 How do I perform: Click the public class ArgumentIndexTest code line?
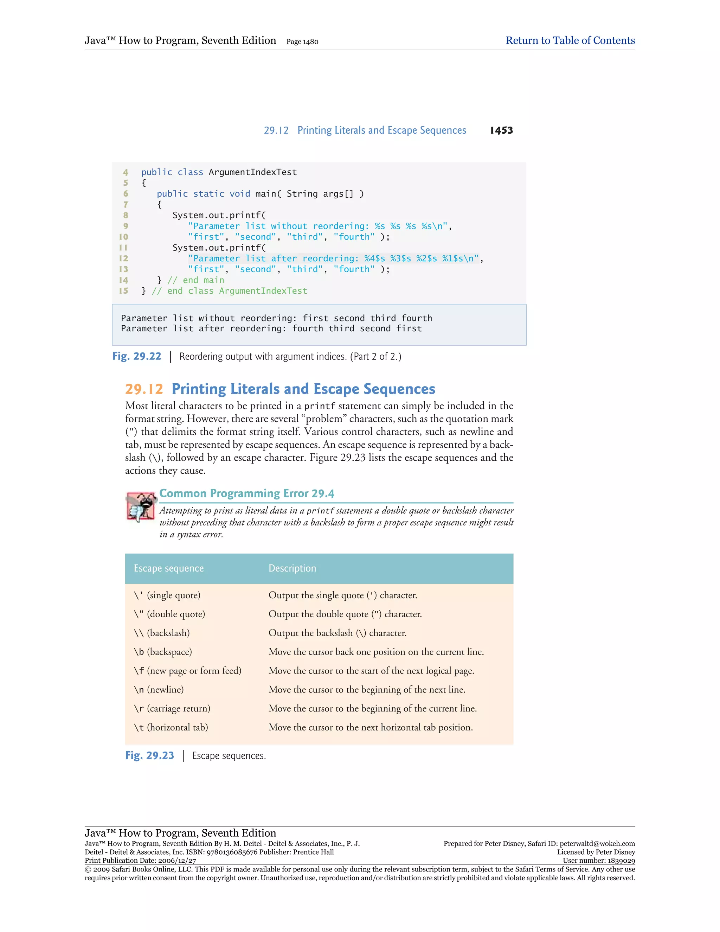coord(219,172)
